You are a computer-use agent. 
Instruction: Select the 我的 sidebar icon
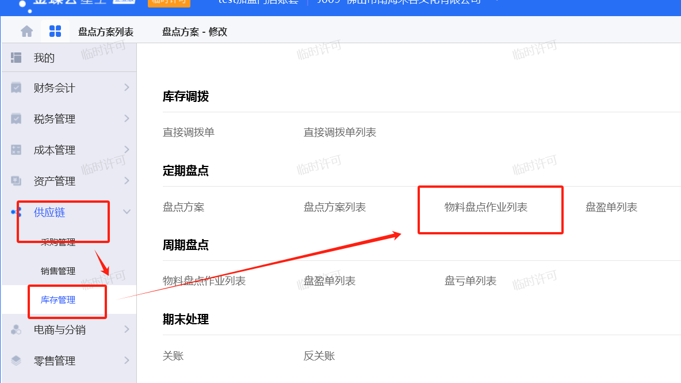16,58
